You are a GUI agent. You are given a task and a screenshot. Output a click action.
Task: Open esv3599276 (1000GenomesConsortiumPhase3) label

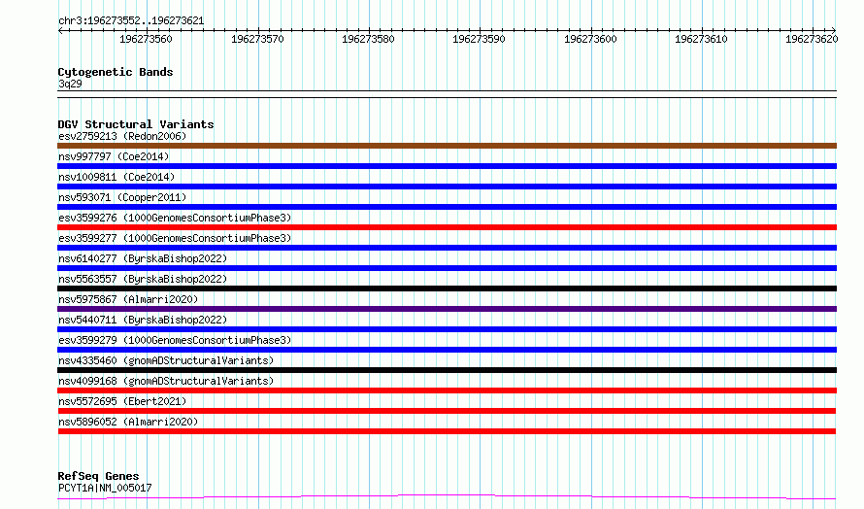point(175,218)
